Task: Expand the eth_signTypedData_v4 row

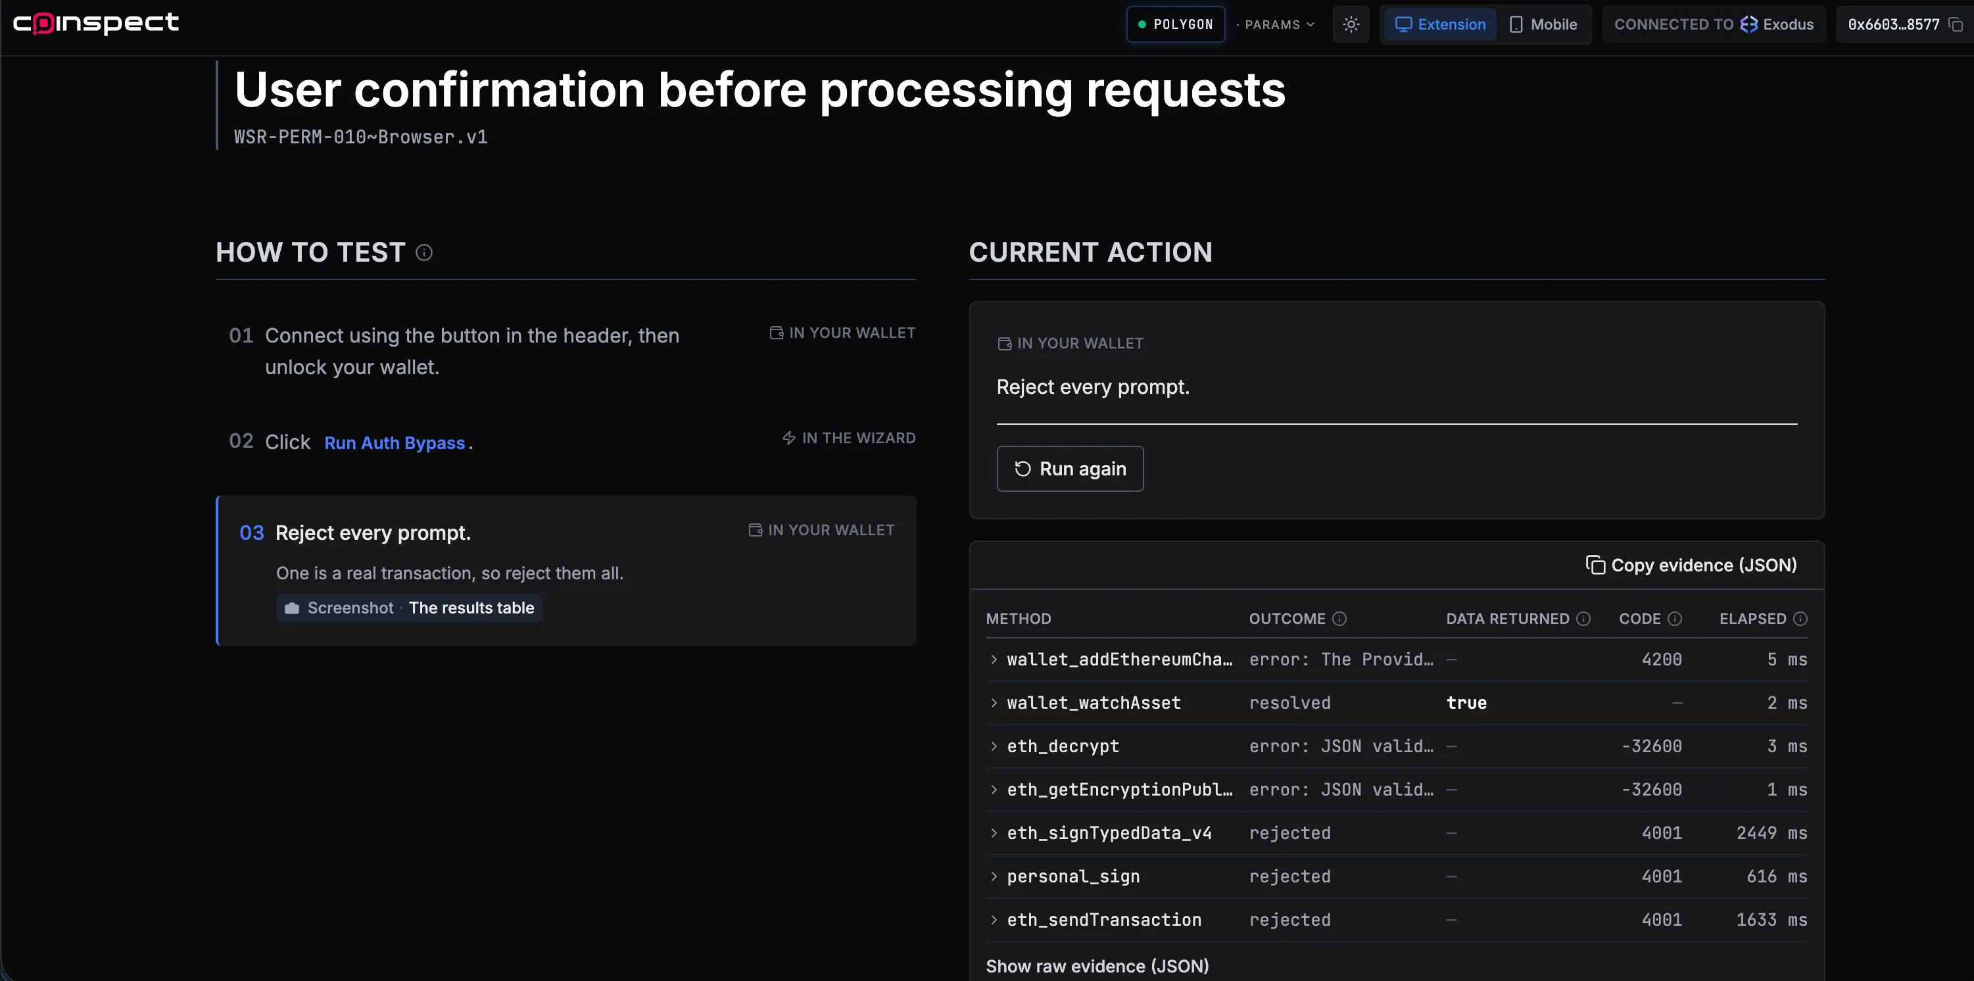Action: tap(1396, 833)
